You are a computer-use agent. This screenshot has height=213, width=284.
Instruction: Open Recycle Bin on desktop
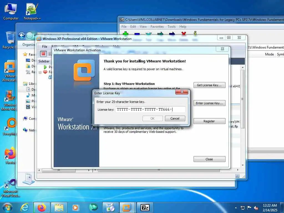coord(9,40)
